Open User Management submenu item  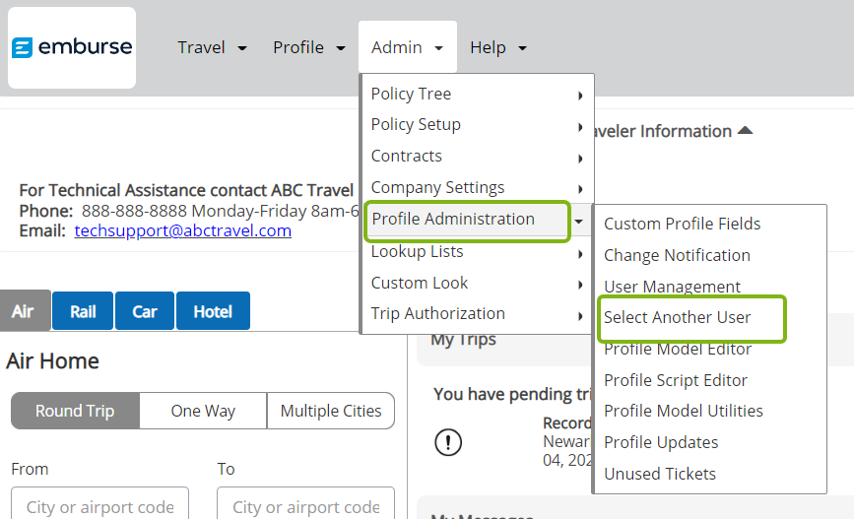672,287
